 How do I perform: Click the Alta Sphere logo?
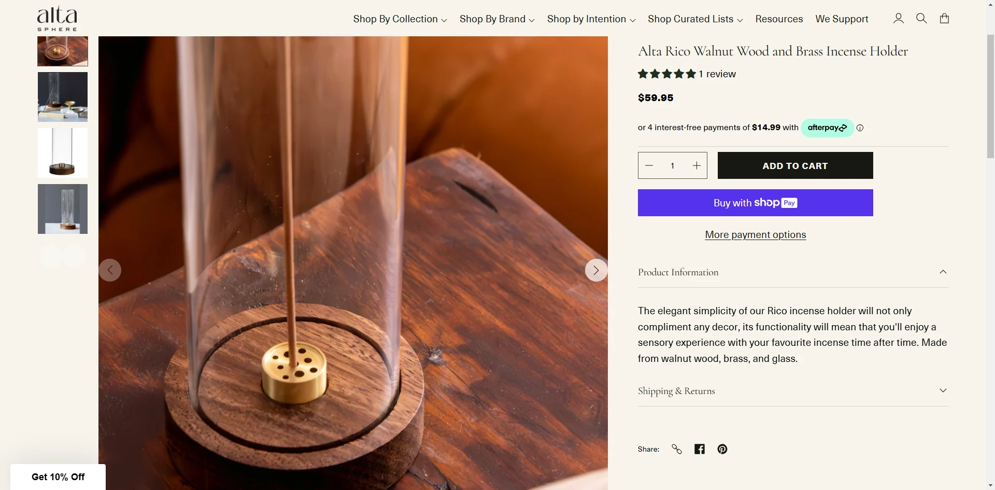point(56,18)
